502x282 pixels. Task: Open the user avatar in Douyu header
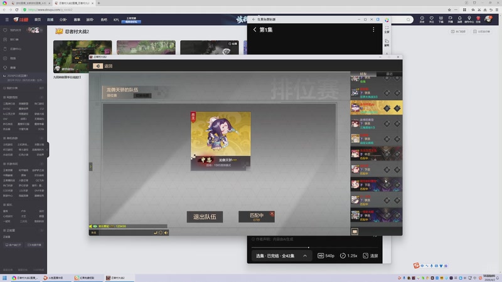pos(488,19)
